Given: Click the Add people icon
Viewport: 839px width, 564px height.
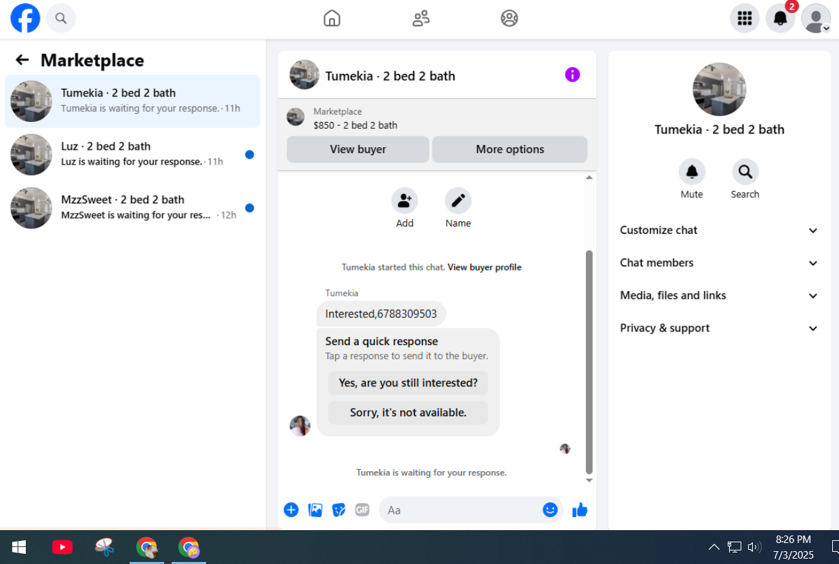Looking at the screenshot, I should pyautogui.click(x=405, y=201).
